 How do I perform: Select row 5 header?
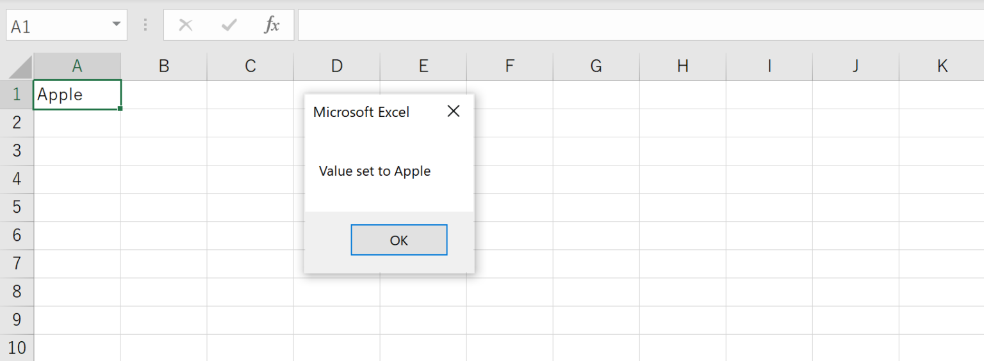(x=17, y=207)
